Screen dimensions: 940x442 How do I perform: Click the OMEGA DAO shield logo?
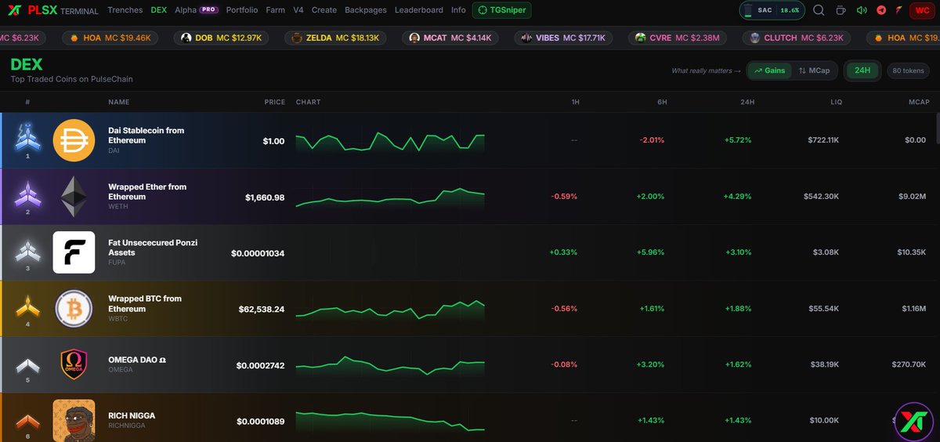74,365
